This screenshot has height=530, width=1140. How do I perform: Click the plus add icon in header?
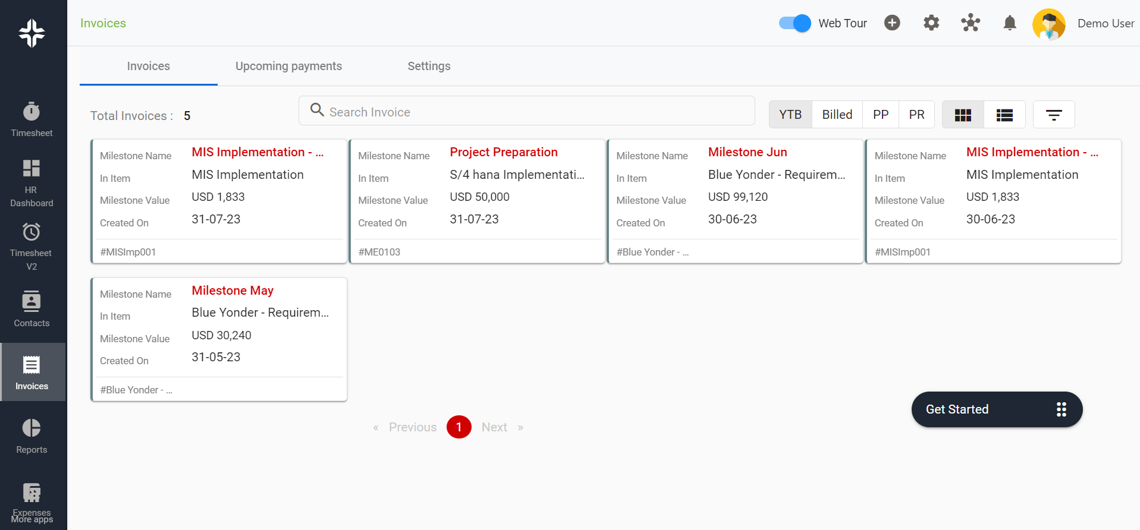[891, 23]
